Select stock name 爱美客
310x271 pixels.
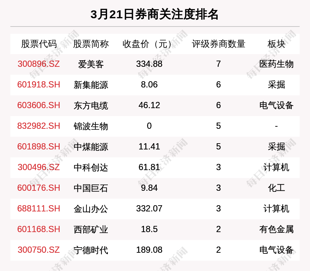pyautogui.click(x=91, y=64)
